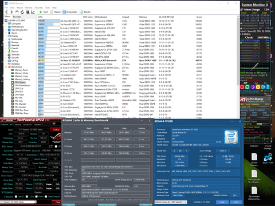
Task: Click the green restart icon in System Monitor
Action: (x=247, y=87)
